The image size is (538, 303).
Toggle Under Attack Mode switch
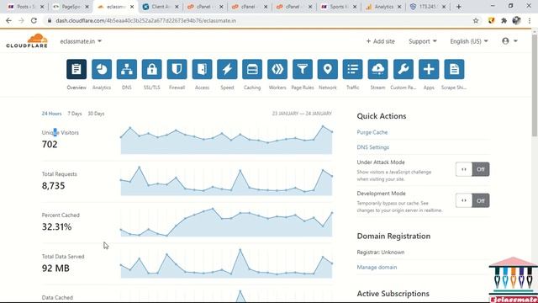(x=472, y=169)
